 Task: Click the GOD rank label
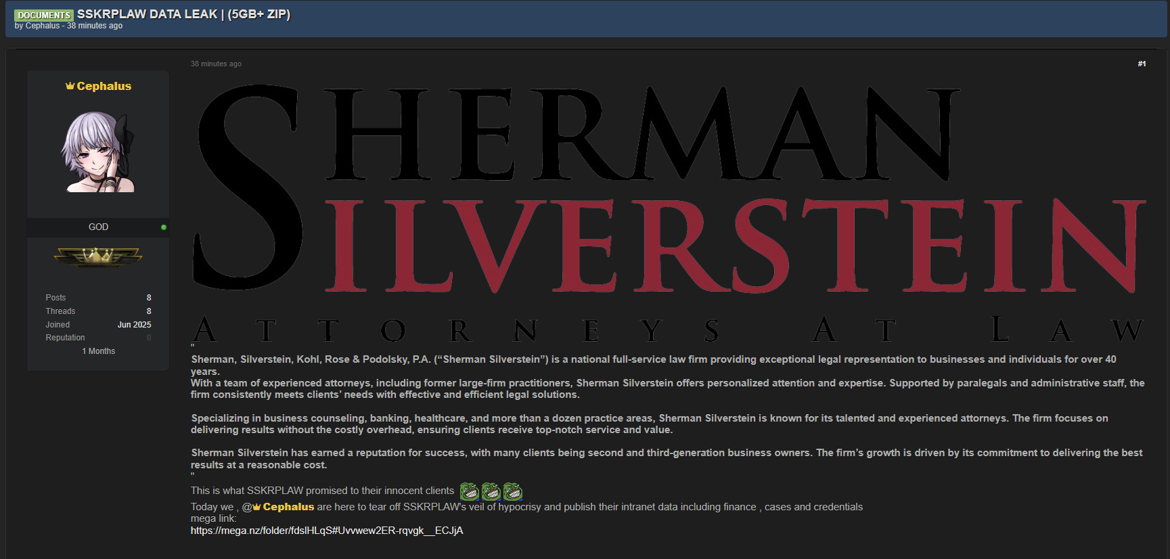coord(98,227)
